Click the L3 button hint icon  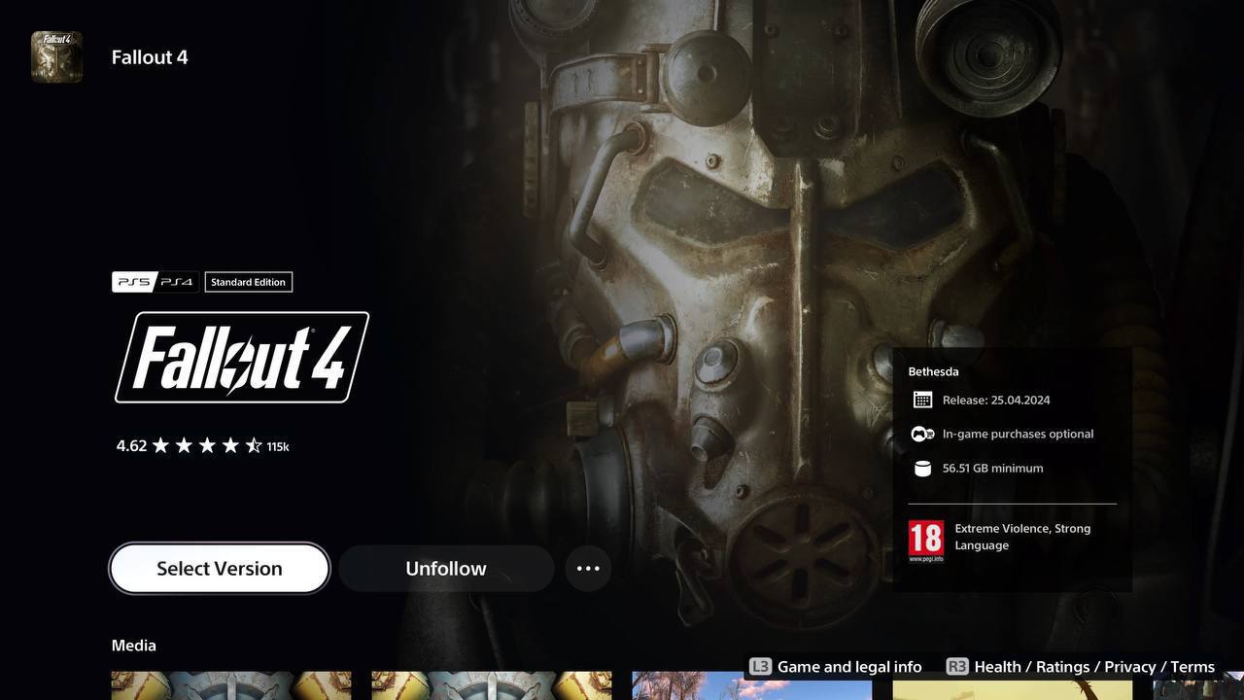(x=760, y=666)
